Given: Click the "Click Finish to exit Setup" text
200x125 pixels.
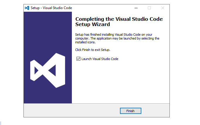Looking at the screenshot, I should coord(93,50).
